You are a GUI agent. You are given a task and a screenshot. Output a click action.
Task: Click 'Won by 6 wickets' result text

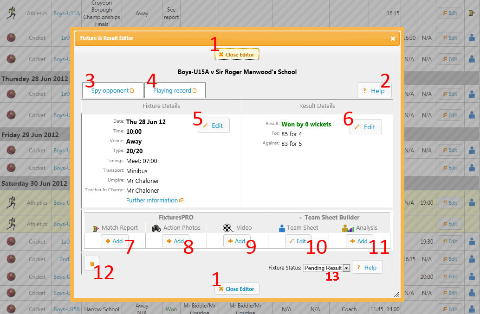306,124
